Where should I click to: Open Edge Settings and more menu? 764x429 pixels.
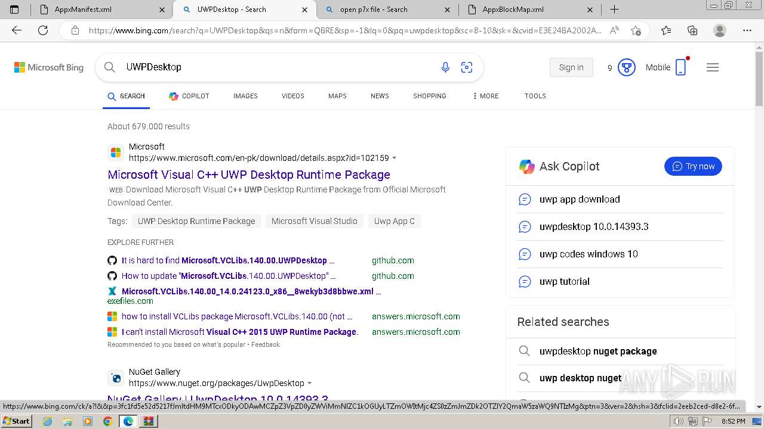(x=747, y=30)
